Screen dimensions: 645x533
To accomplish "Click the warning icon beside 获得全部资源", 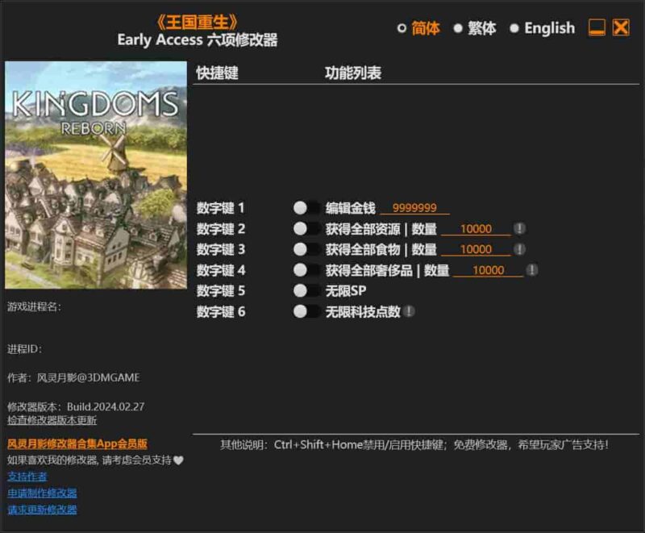I will 520,228.
